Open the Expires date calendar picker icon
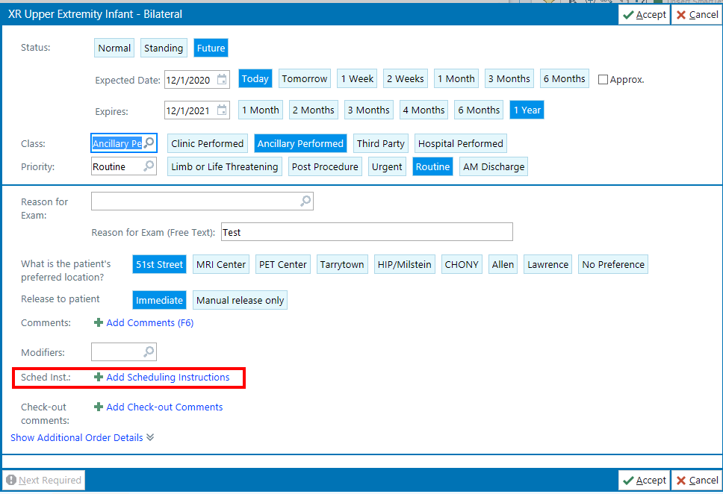 pyautogui.click(x=222, y=110)
